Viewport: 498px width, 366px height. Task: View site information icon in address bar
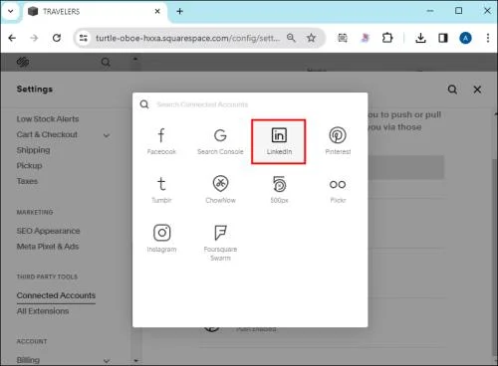pyautogui.click(x=84, y=38)
